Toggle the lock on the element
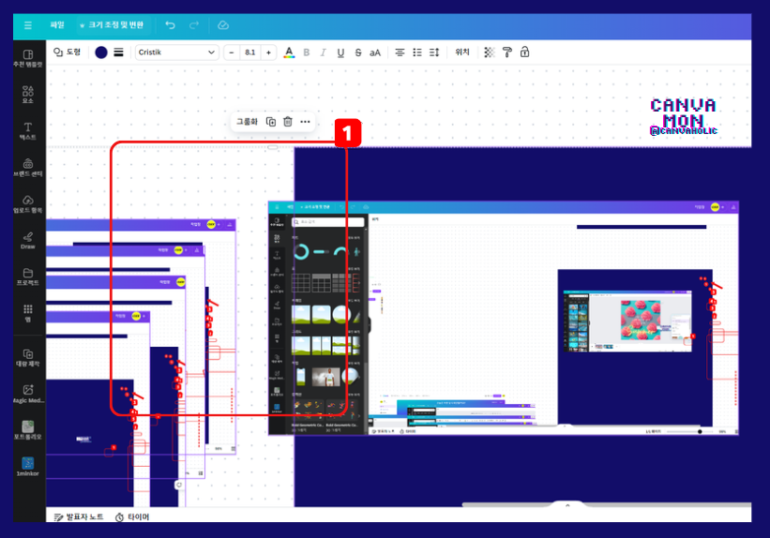 click(524, 52)
